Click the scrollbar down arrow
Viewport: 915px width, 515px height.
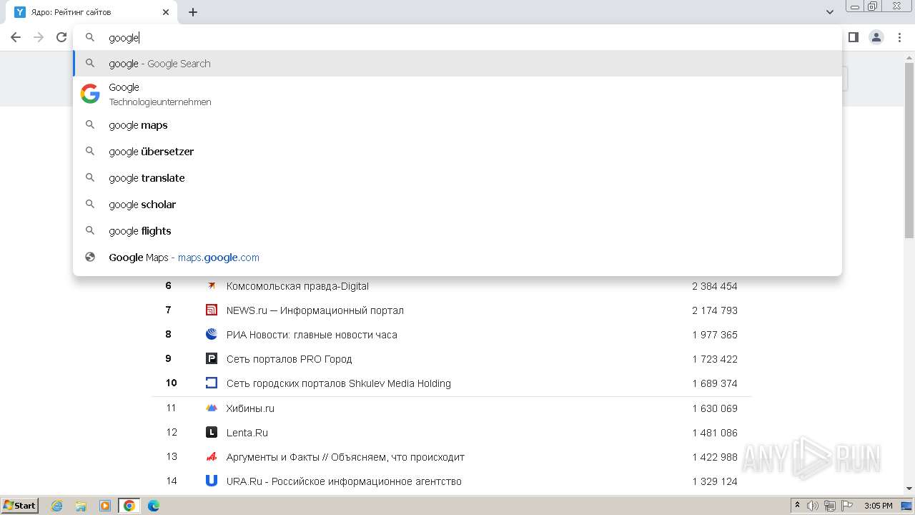pos(909,489)
